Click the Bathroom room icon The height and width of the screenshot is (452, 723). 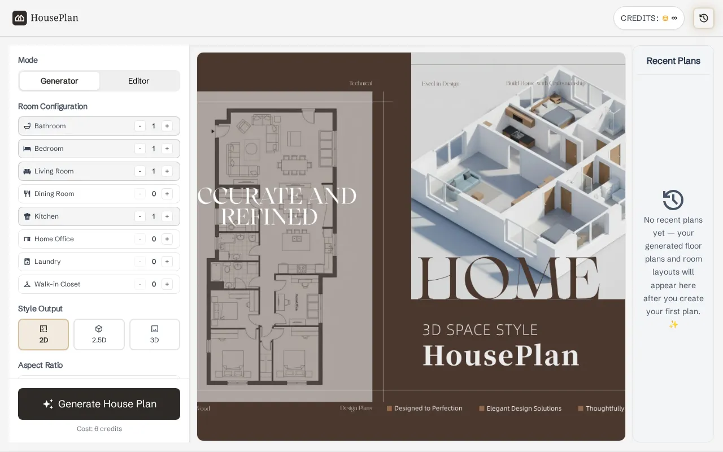[x=27, y=126]
